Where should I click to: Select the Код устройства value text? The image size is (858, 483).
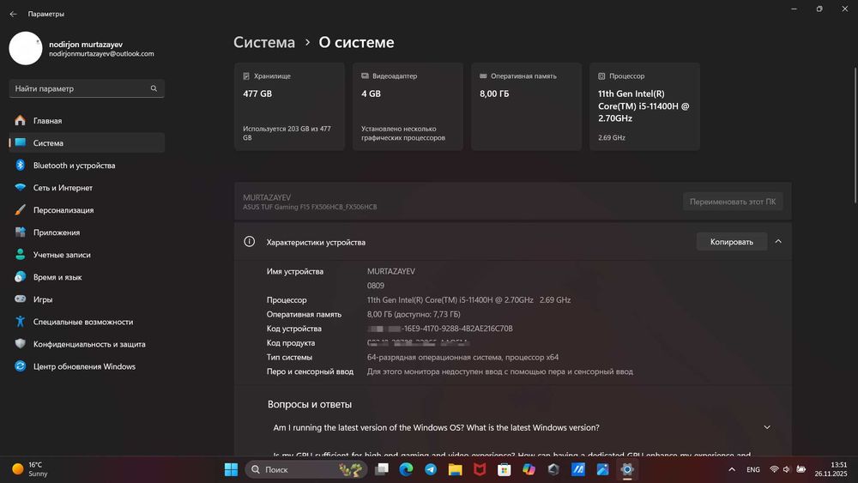pos(440,329)
